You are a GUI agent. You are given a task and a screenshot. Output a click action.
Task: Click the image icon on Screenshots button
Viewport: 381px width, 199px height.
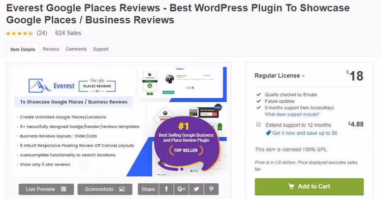point(122,189)
